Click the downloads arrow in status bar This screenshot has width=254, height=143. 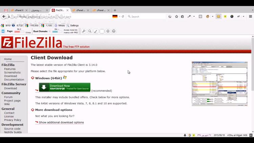[185, 135]
